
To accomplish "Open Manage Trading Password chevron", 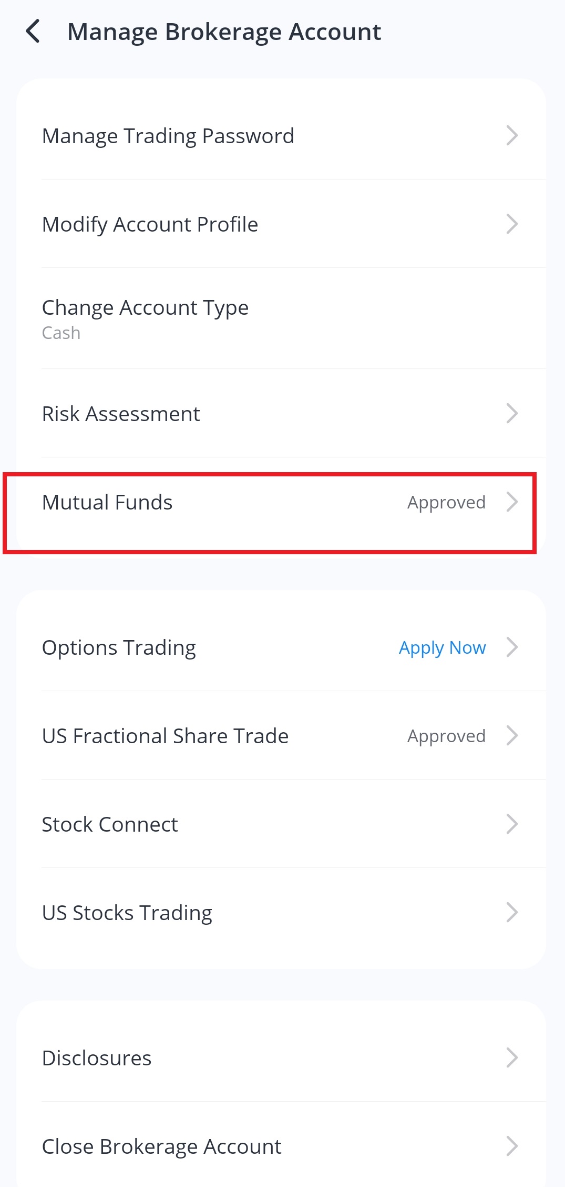I will click(x=512, y=136).
